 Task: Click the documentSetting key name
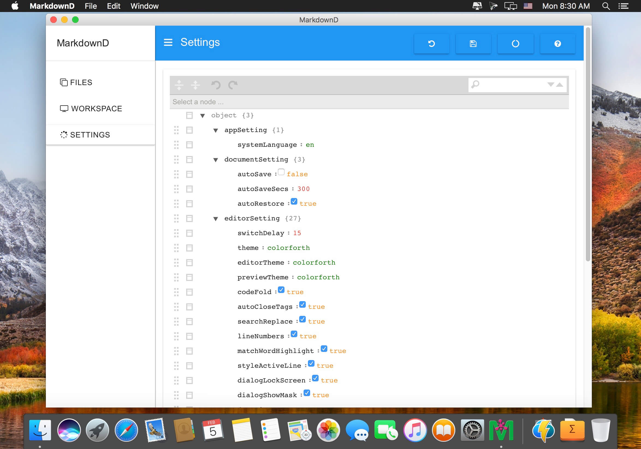pyautogui.click(x=256, y=160)
